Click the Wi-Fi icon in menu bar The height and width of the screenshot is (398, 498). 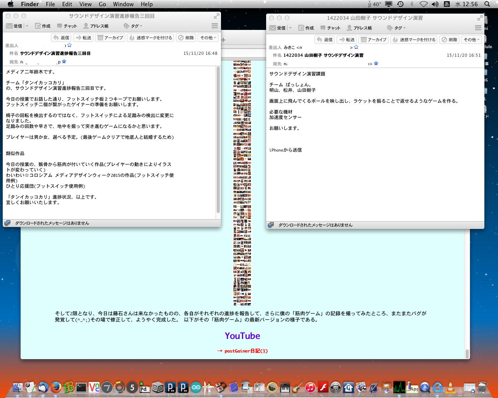point(423,4)
